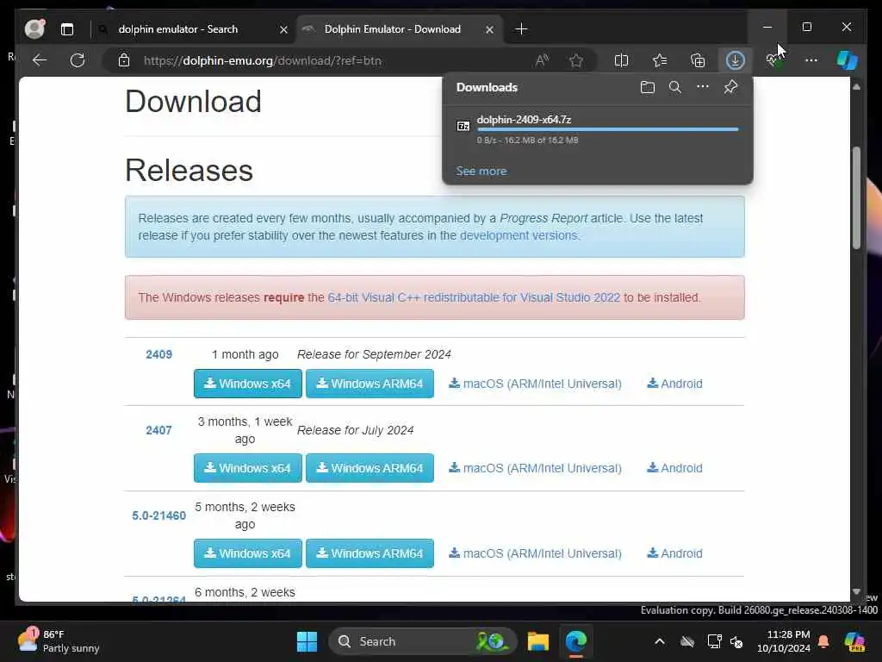
Task: Click the scrollbar down arrow
Action: coord(856,591)
